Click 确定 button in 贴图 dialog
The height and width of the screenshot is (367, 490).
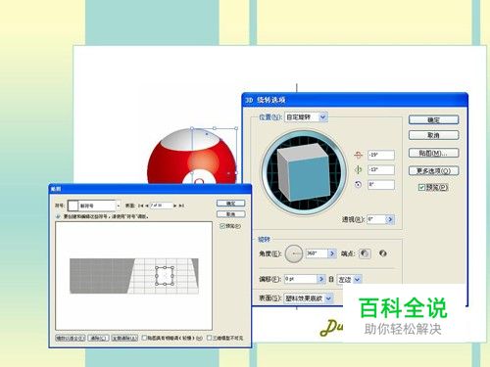tap(230, 204)
